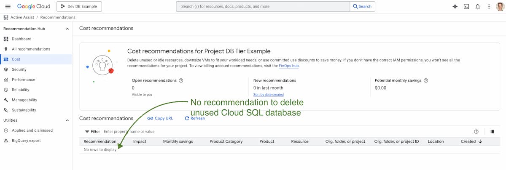Image resolution: width=506 pixels, height=170 pixels.
Task: Open column display options icon
Action: pyautogui.click(x=492, y=132)
